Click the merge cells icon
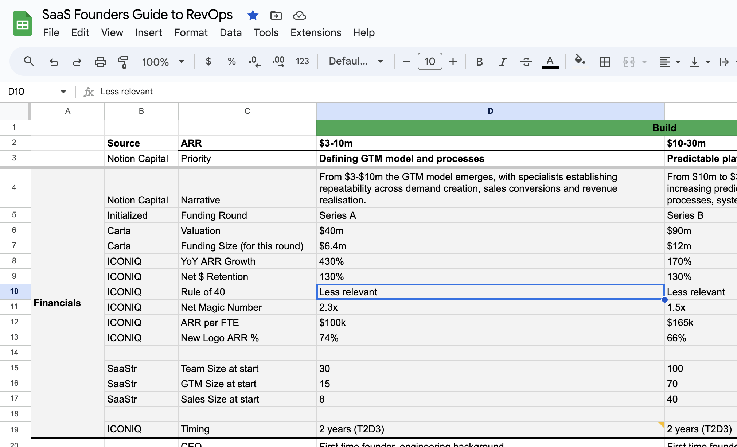 tap(629, 62)
